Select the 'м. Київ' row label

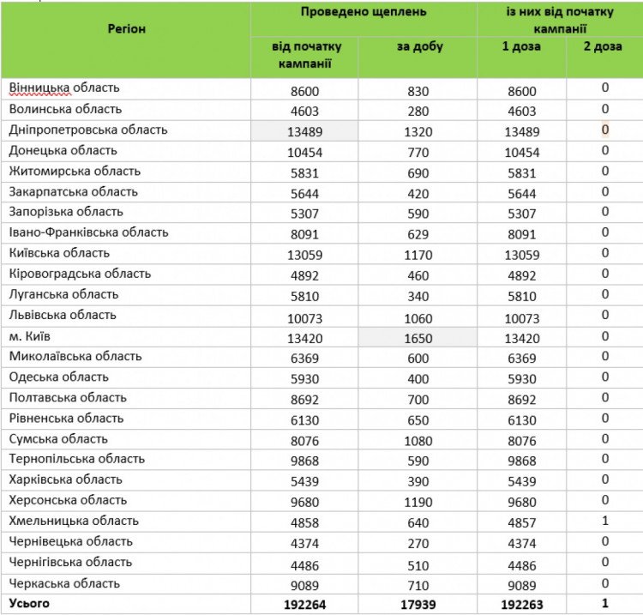click(x=29, y=336)
